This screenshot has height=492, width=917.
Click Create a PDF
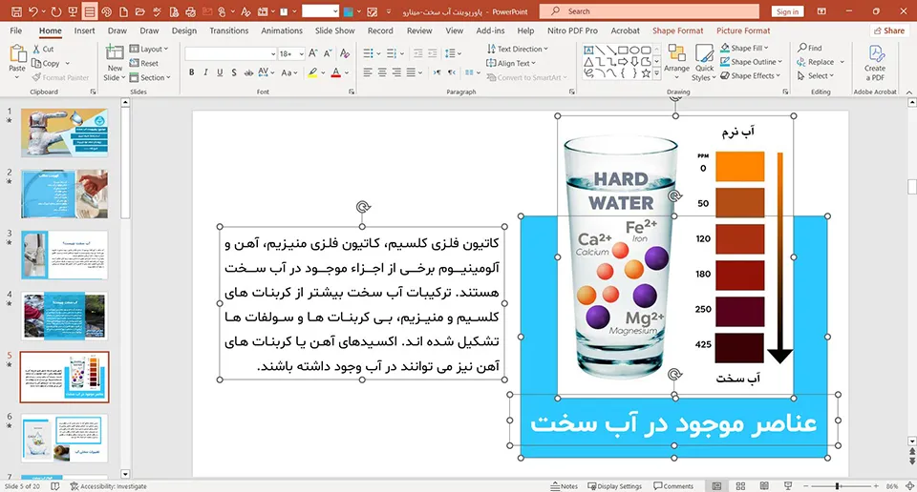[x=875, y=62]
